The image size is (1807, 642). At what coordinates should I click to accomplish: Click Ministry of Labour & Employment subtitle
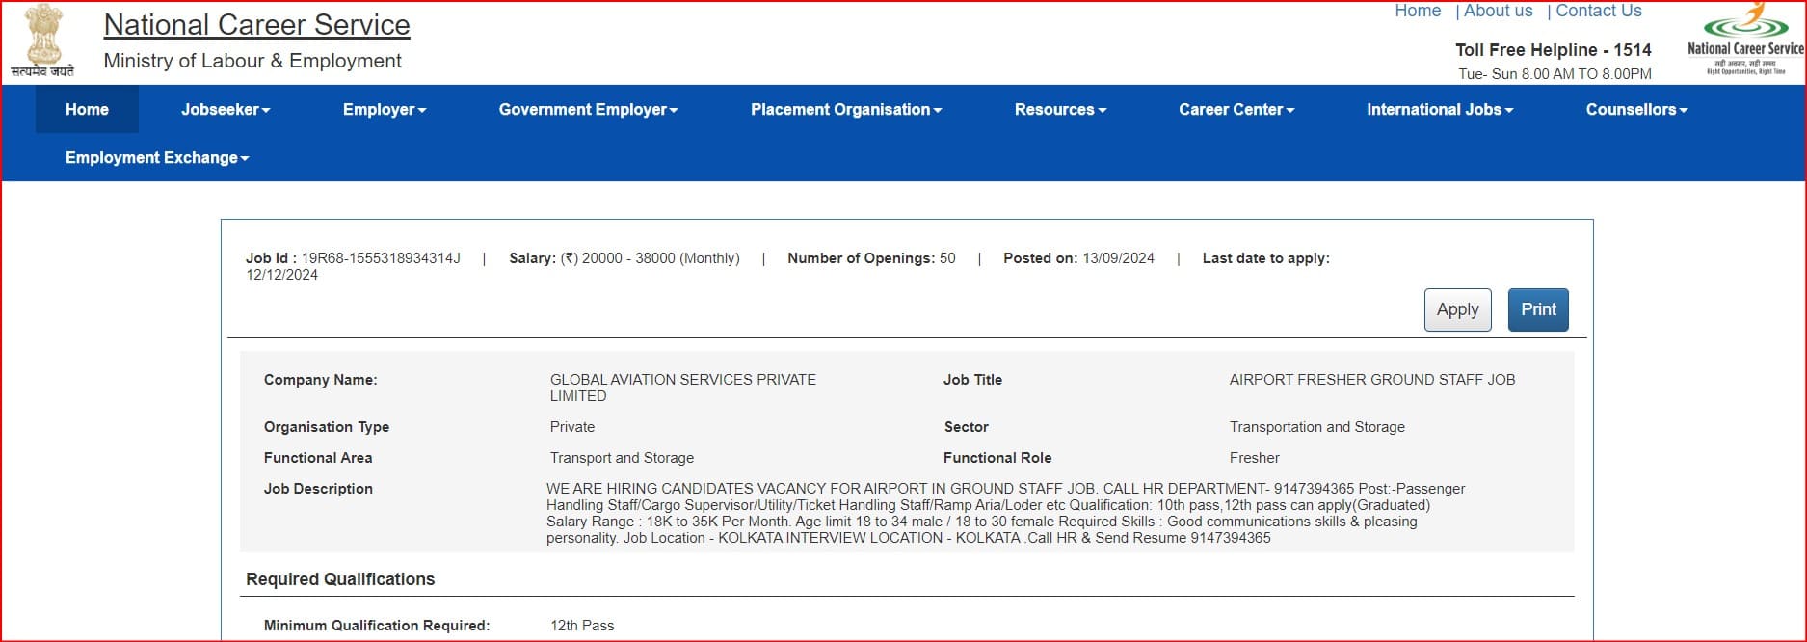252,61
